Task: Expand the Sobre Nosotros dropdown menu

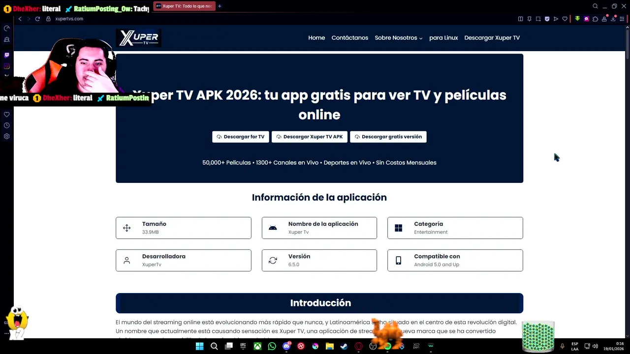Action: tap(399, 38)
